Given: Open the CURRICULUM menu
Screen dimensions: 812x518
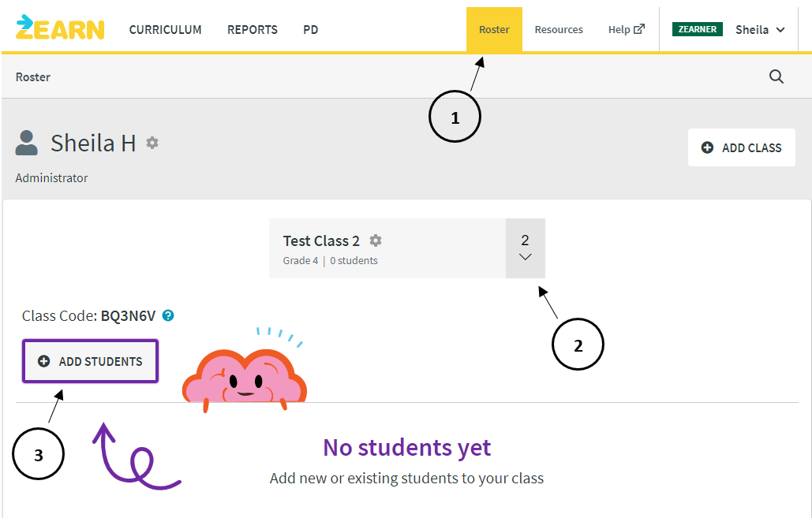Looking at the screenshot, I should coord(165,29).
